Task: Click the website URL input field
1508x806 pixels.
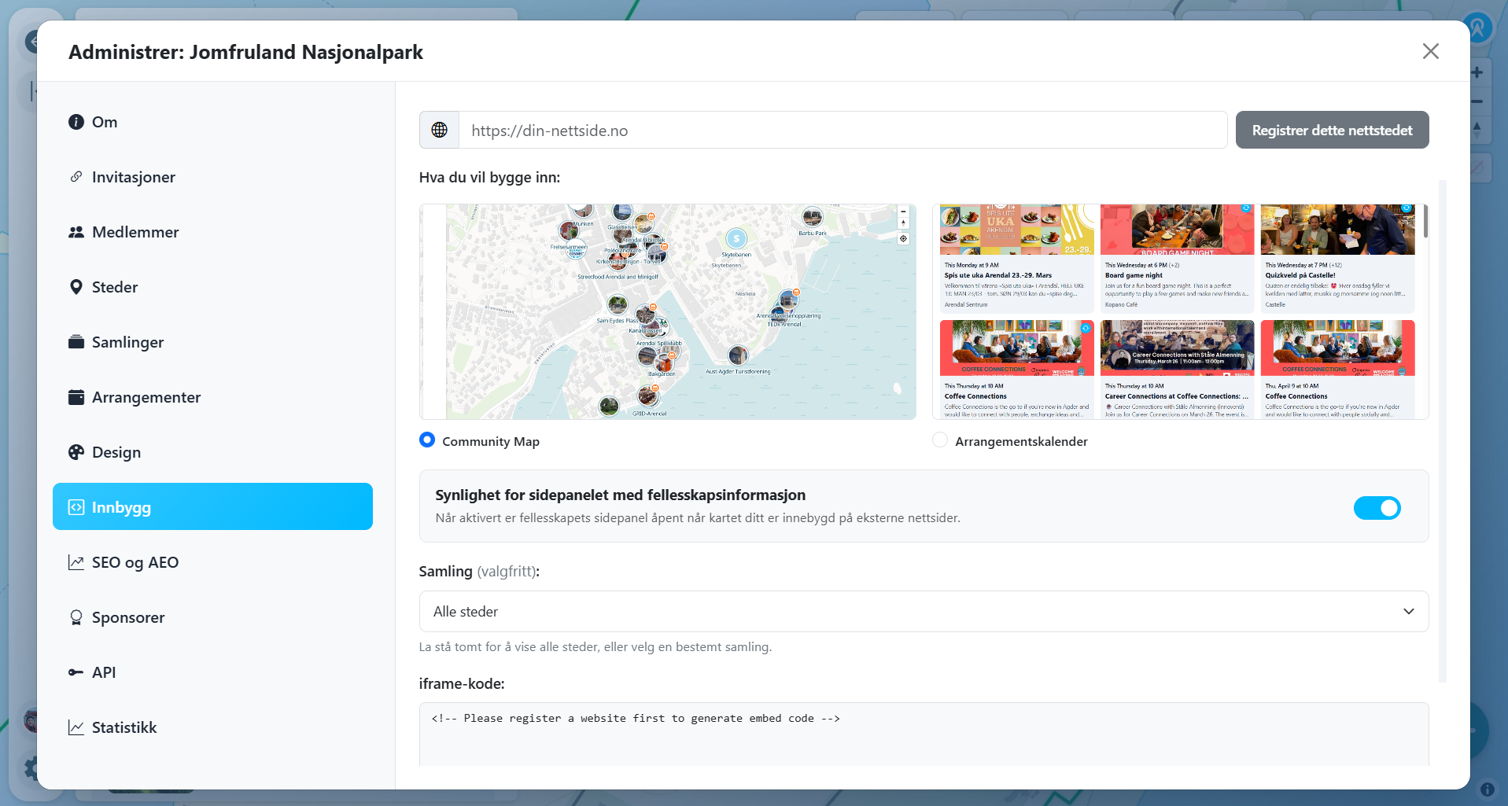Action: (x=842, y=130)
